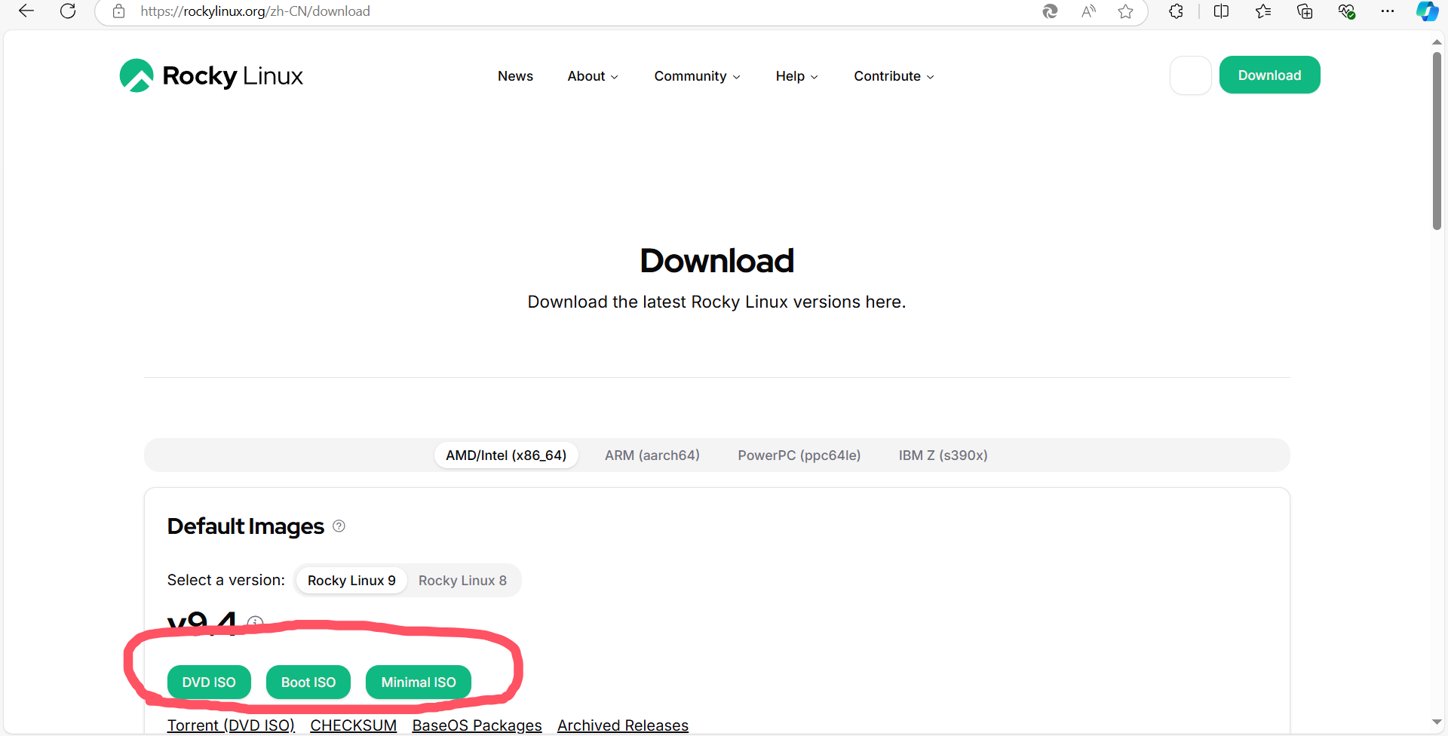The image size is (1448, 736).
Task: Choose Rocky Linux 9 version
Action: pos(351,581)
